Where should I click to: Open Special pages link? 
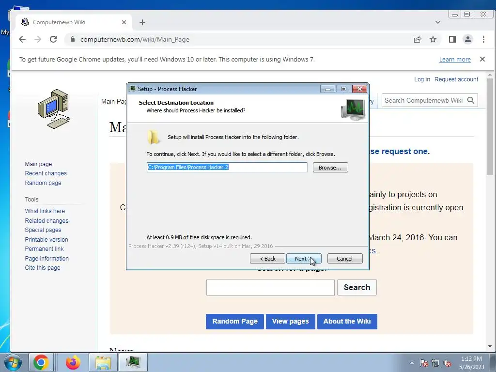(43, 230)
